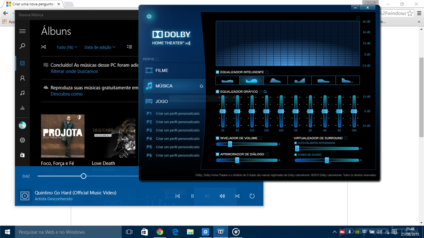Adjust the Fones de Ouvido surround slider
Viewport: 424px width, 238px height.
point(327,160)
